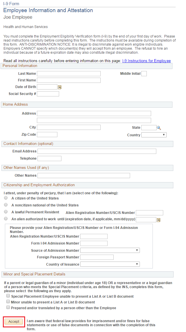Select 'A noncitizen national' radio option
The image size is (186, 332).
click(x=6, y=205)
